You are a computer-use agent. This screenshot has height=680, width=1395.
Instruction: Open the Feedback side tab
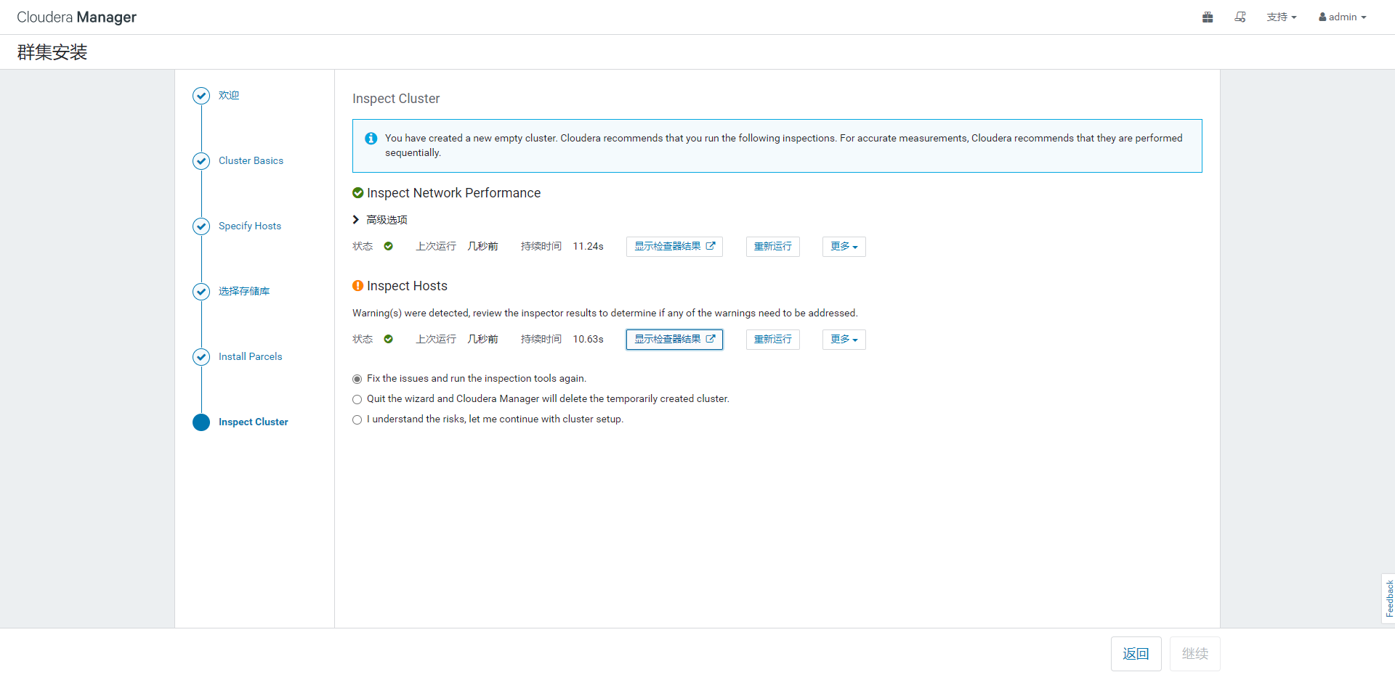pos(1388,599)
